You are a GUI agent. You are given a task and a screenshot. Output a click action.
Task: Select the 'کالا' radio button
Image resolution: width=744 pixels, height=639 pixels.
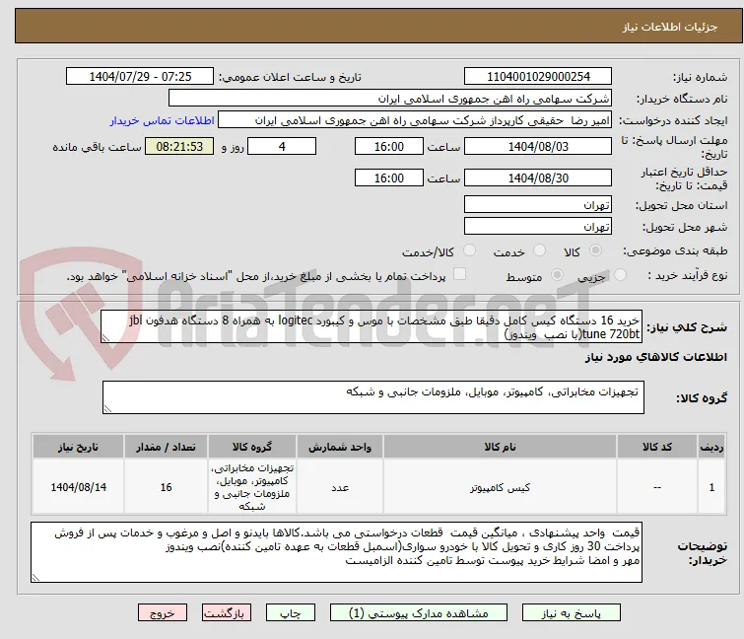click(595, 250)
